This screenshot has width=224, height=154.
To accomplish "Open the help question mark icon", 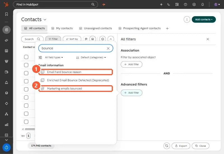I will 185,4.
